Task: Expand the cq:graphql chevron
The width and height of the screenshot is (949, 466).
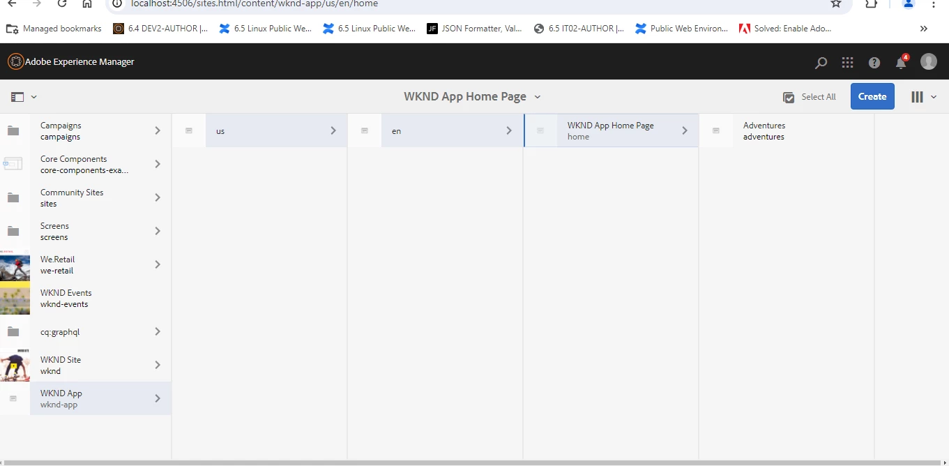Action: tap(158, 331)
